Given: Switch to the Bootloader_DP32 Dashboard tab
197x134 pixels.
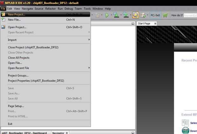Looking at the screenshot, I should point(24,133).
